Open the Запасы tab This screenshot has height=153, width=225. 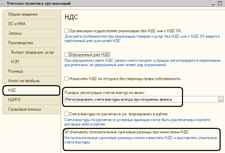32,33
